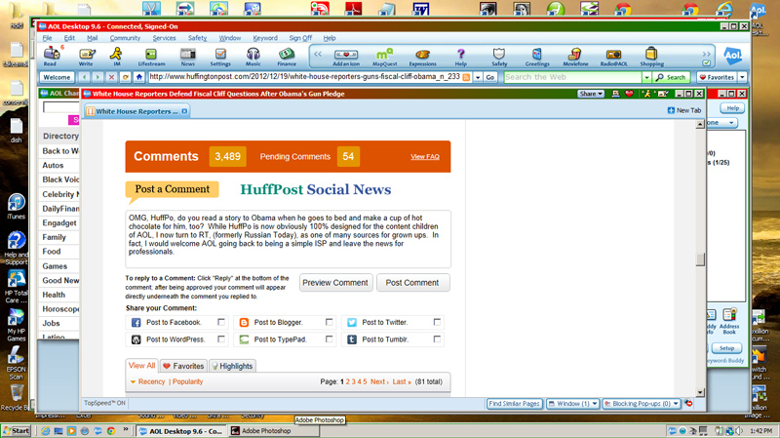Open the Window (1) dropdown
The image size is (780, 438).
pos(572,404)
